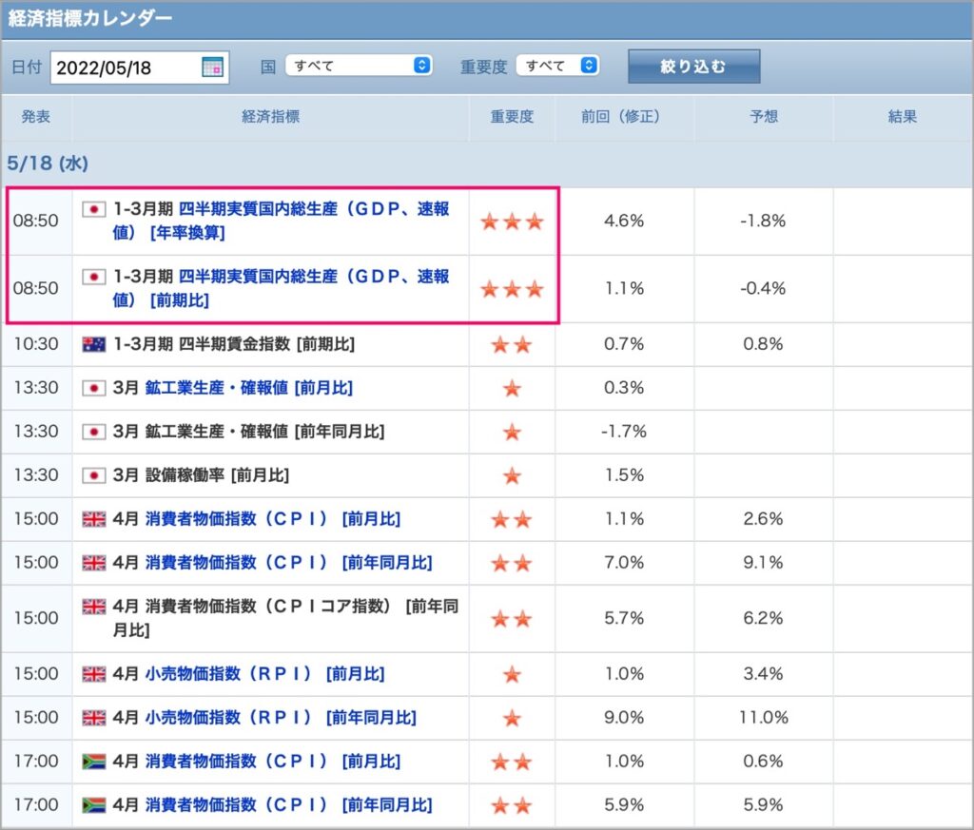974x830 pixels.
Task: Click the 発表 column header
Action: click(x=36, y=117)
